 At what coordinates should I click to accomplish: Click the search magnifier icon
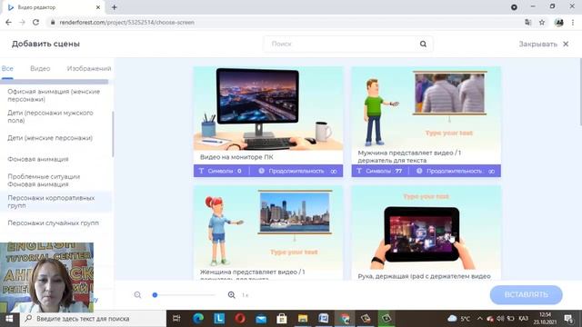(423, 44)
